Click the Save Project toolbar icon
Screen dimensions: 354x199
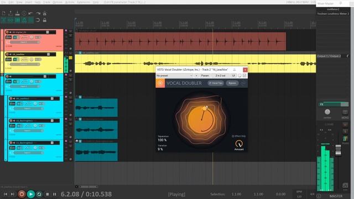click(x=17, y=13)
